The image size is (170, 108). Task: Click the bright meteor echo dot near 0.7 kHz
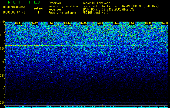[102, 88]
